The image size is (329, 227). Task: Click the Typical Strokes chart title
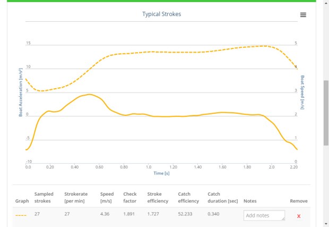(x=161, y=14)
